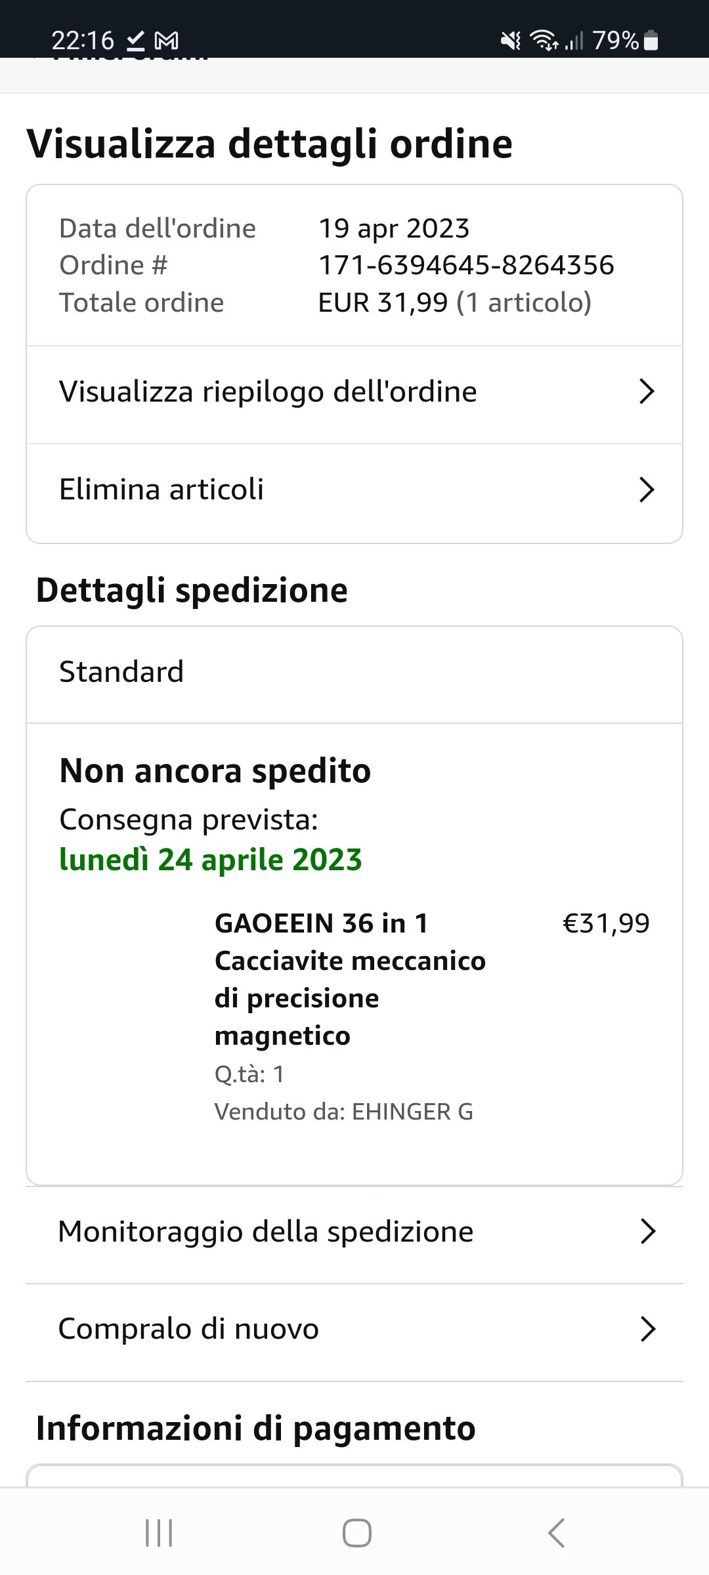
Task: Tap the Android recent apps icon
Action: click(x=159, y=1533)
